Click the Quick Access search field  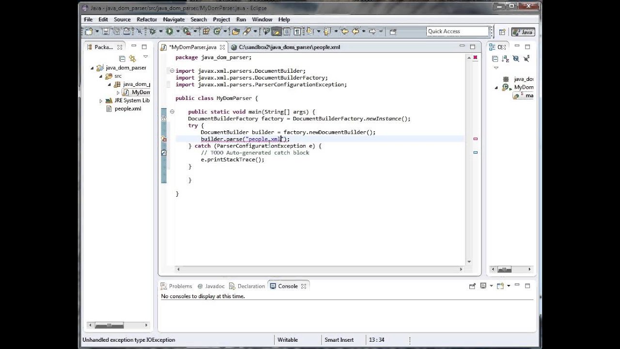[x=457, y=32]
